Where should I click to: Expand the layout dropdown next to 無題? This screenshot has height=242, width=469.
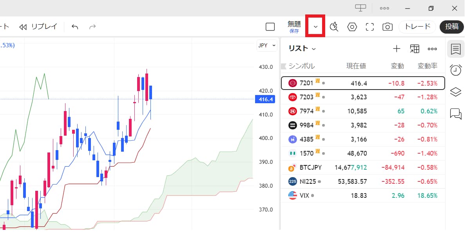tap(315, 27)
